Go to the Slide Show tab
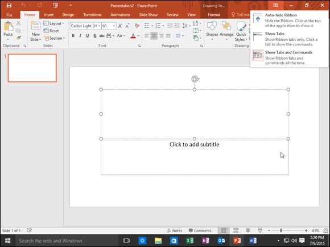The image size is (330, 247). tap(148, 15)
